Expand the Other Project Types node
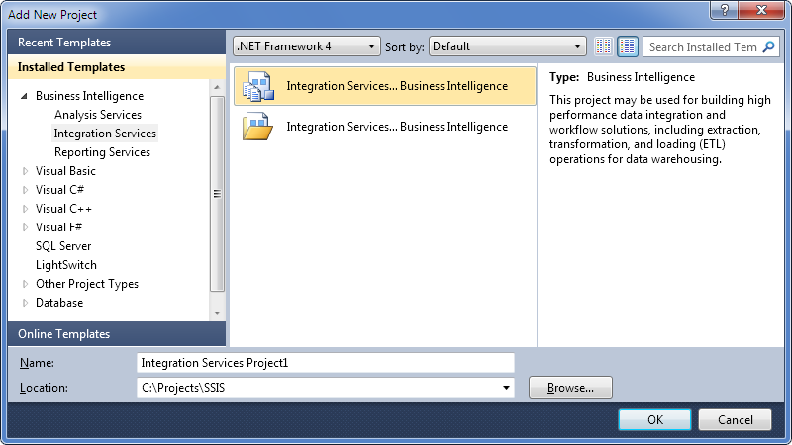This screenshot has height=445, width=792. pyautogui.click(x=25, y=284)
